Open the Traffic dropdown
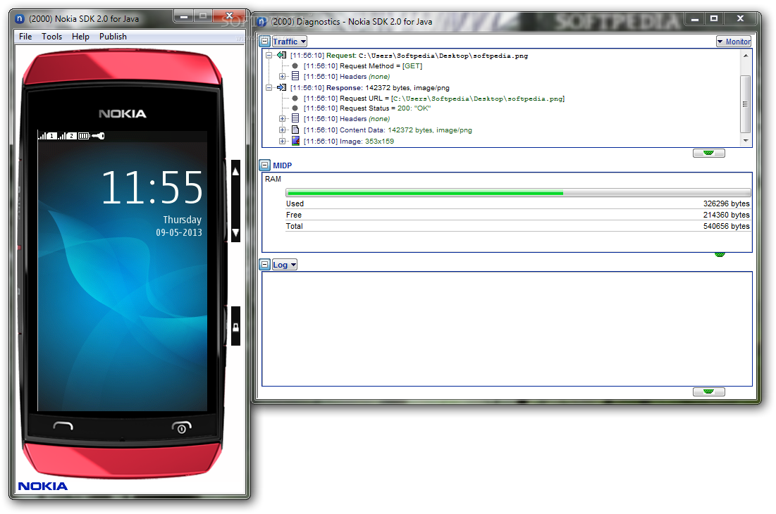This screenshot has height=514, width=776. [x=289, y=42]
